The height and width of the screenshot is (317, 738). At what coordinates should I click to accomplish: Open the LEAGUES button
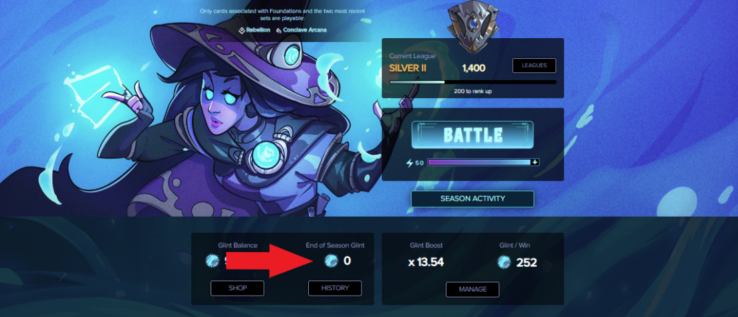[x=534, y=66]
